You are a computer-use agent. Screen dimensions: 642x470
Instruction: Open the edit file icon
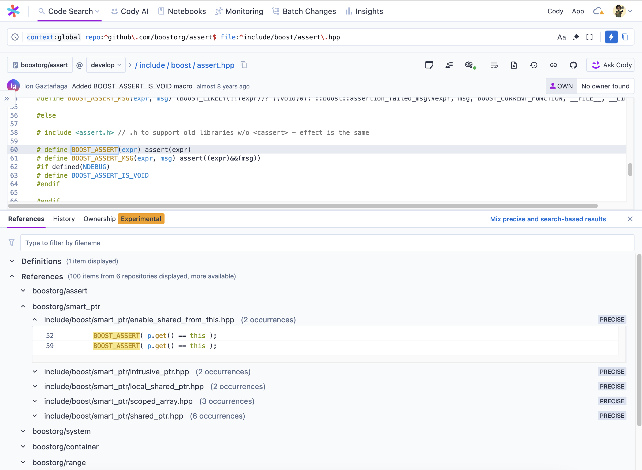point(429,65)
